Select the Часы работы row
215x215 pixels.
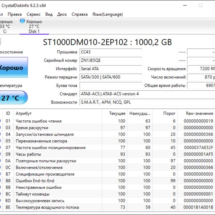pyautogui.click(x=107, y=154)
